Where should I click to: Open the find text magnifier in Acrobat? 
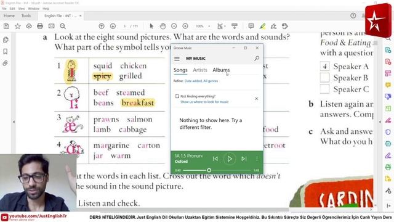(63, 26)
